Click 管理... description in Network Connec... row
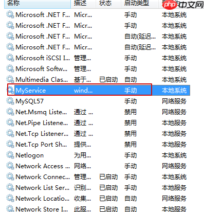This screenshot has width=204, height=212. [82, 177]
